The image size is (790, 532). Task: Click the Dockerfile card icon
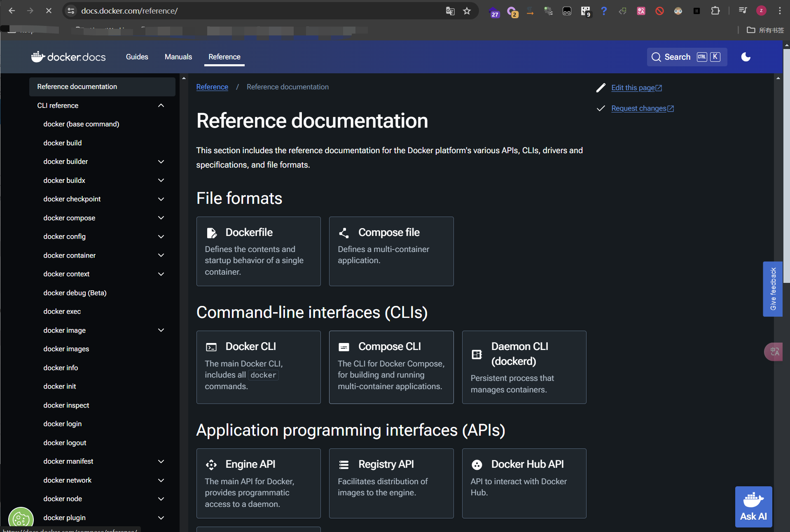point(211,233)
